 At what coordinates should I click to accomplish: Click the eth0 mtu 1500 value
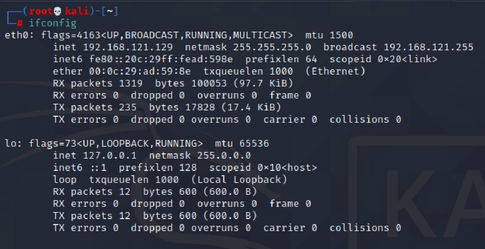pos(341,35)
